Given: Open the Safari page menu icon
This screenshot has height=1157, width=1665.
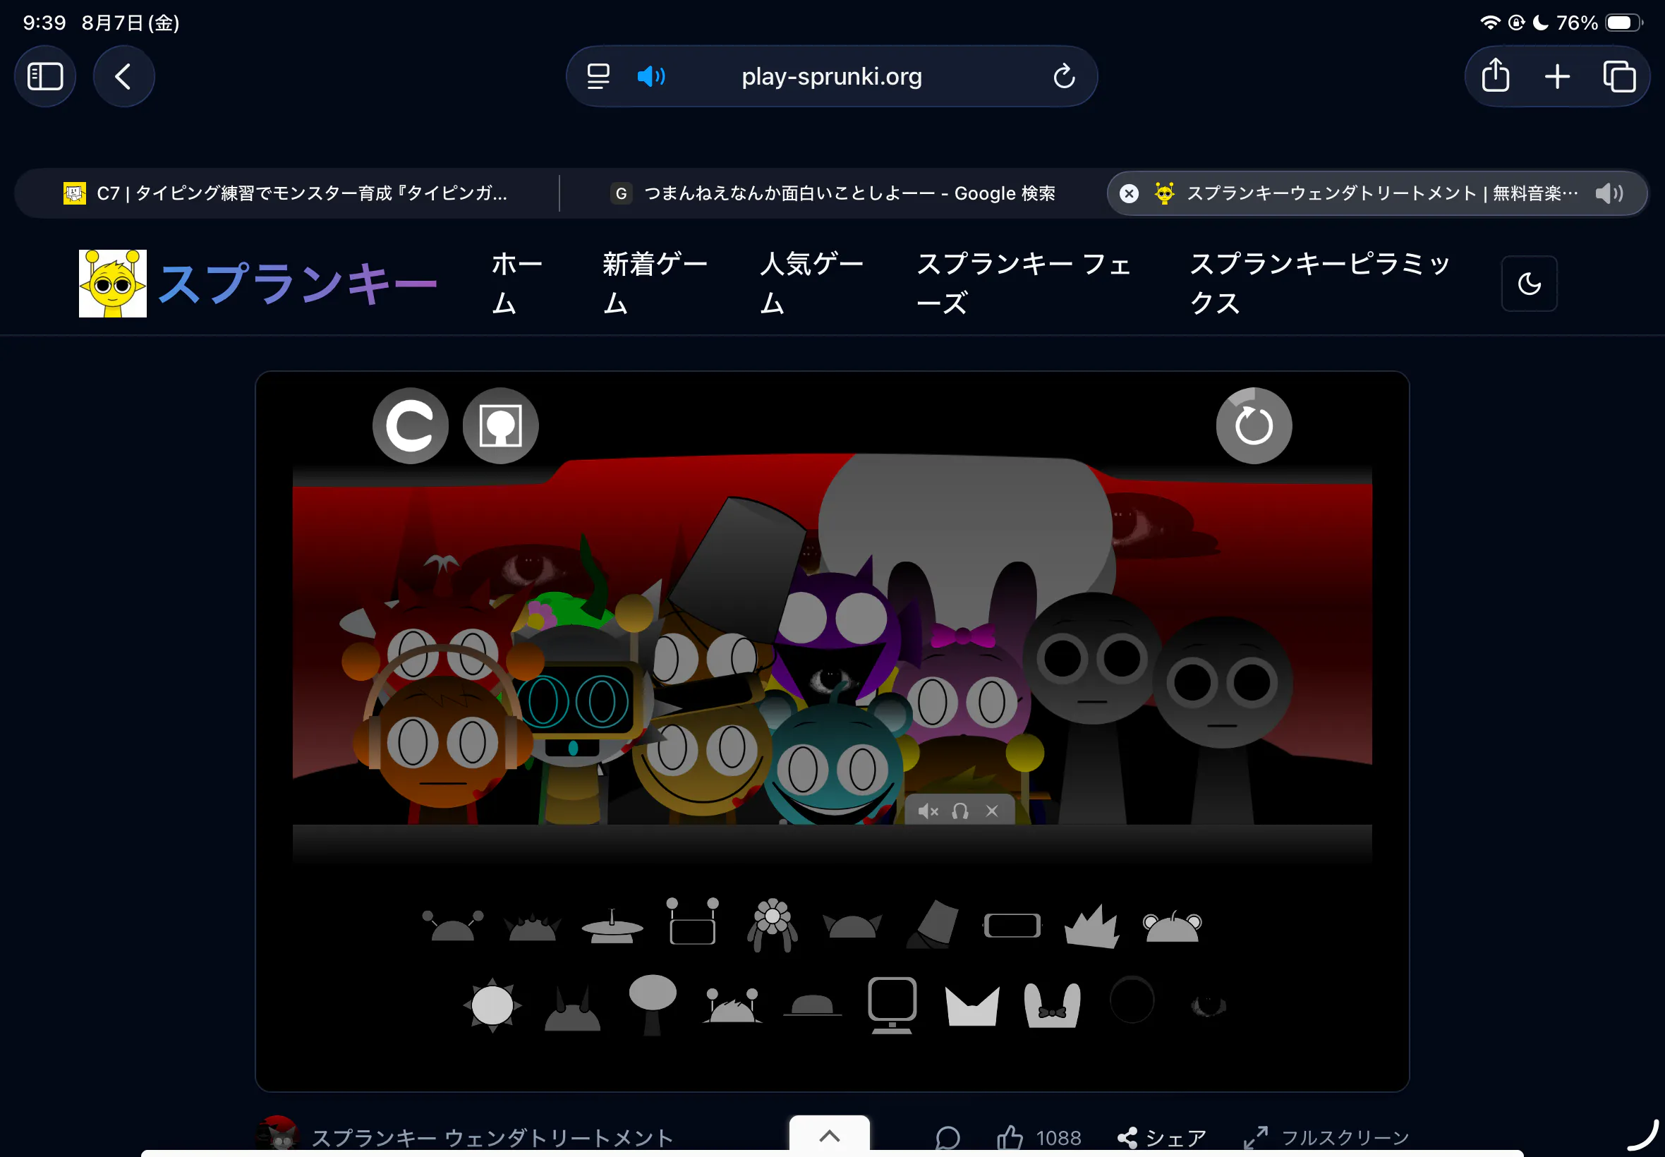Looking at the screenshot, I should [598, 76].
